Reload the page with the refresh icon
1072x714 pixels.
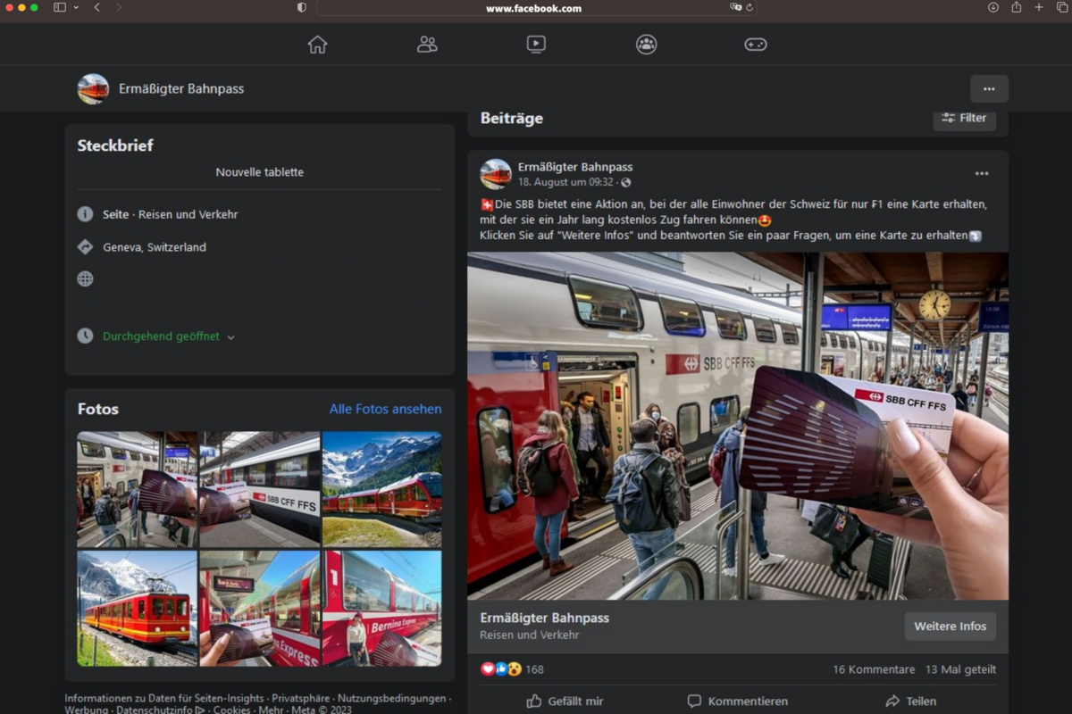[750, 7]
